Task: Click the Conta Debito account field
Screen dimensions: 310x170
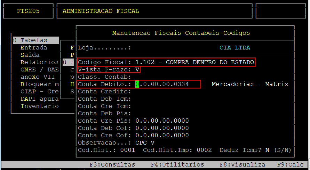Action: pyautogui.click(x=162, y=84)
